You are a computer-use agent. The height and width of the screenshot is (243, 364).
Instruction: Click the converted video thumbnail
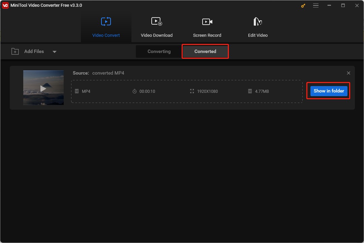[43, 88]
